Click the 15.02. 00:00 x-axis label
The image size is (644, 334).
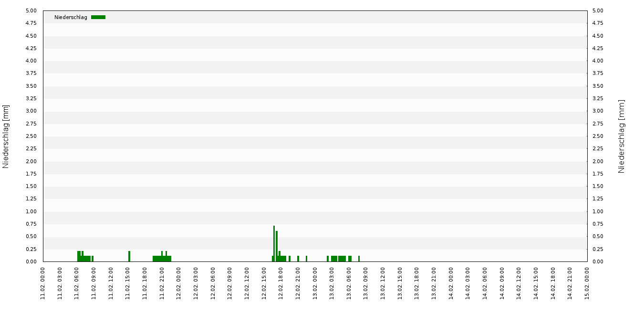click(587, 283)
